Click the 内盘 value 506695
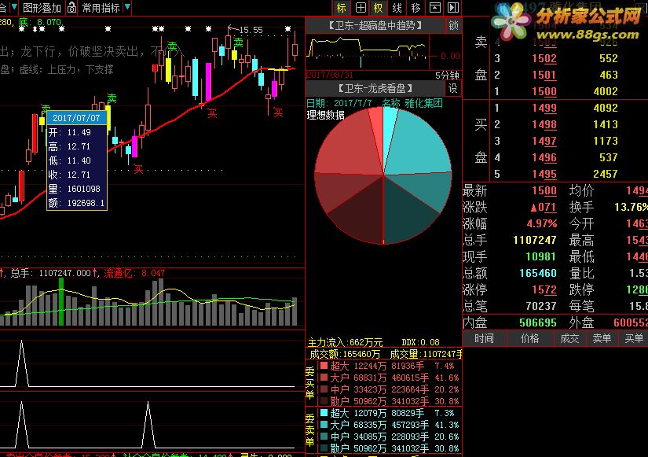Image resolution: width=648 pixels, height=457 pixels. click(x=538, y=322)
